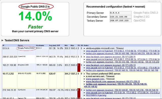This screenshot has height=99, width=162.
Task: Click gray SingNet-2 SG label beside Secondary Server
Action: point(141,17)
